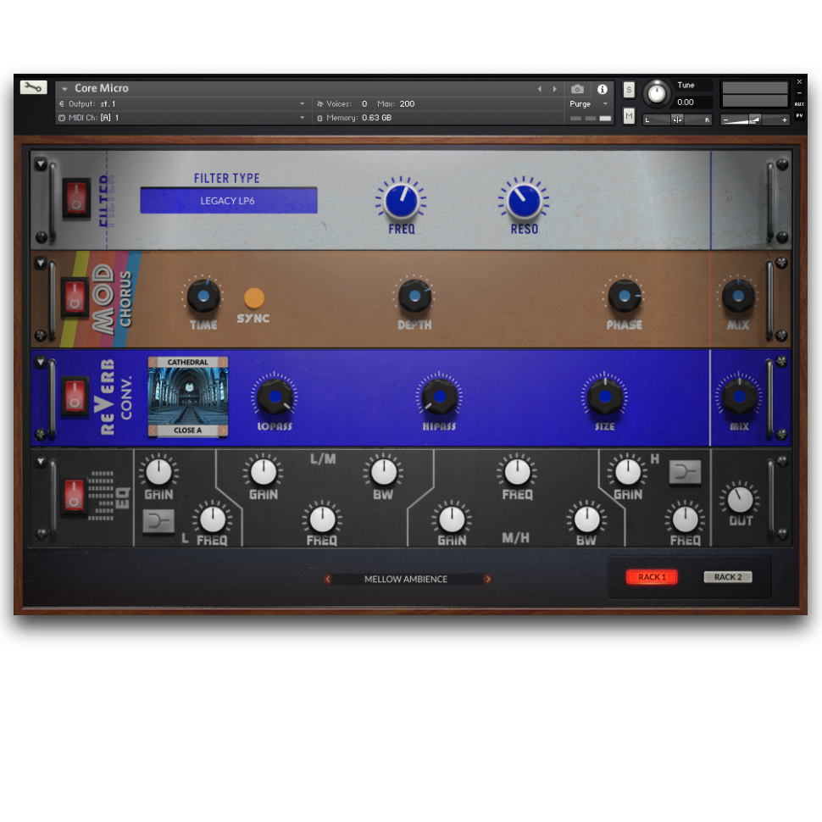The width and height of the screenshot is (822, 822).
Task: Click the camera snapshot icon
Action: pyautogui.click(x=577, y=89)
